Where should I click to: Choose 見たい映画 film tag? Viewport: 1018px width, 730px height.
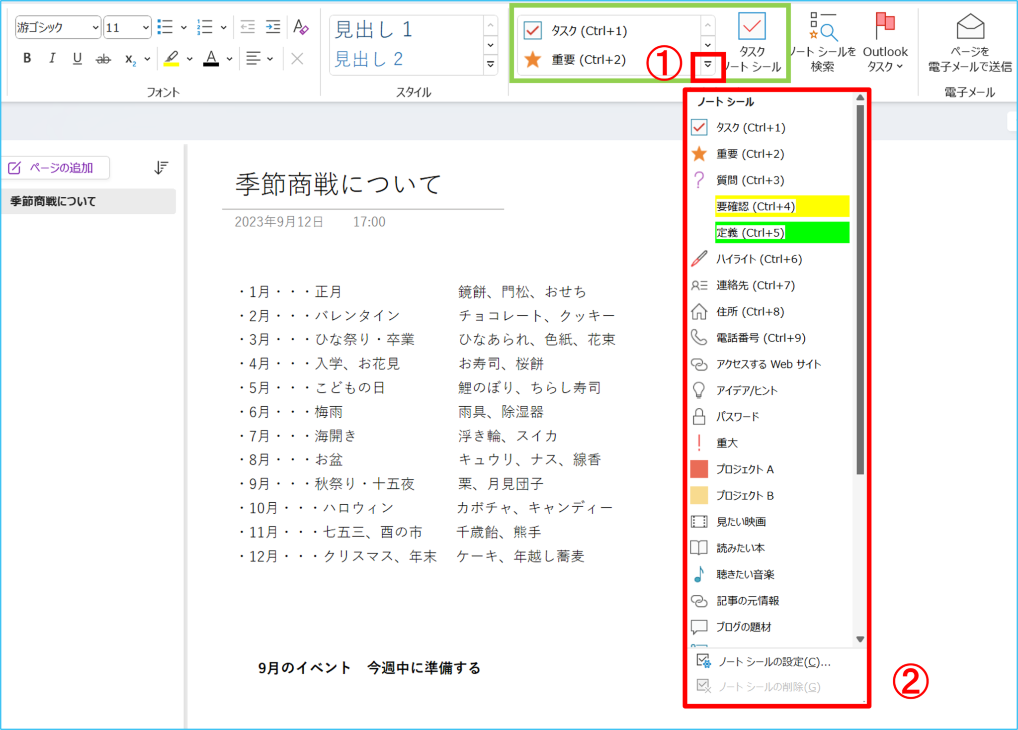(x=770, y=522)
